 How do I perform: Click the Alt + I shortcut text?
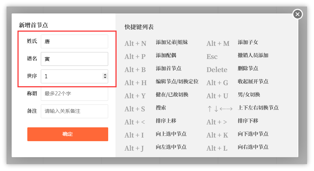tap(134, 135)
